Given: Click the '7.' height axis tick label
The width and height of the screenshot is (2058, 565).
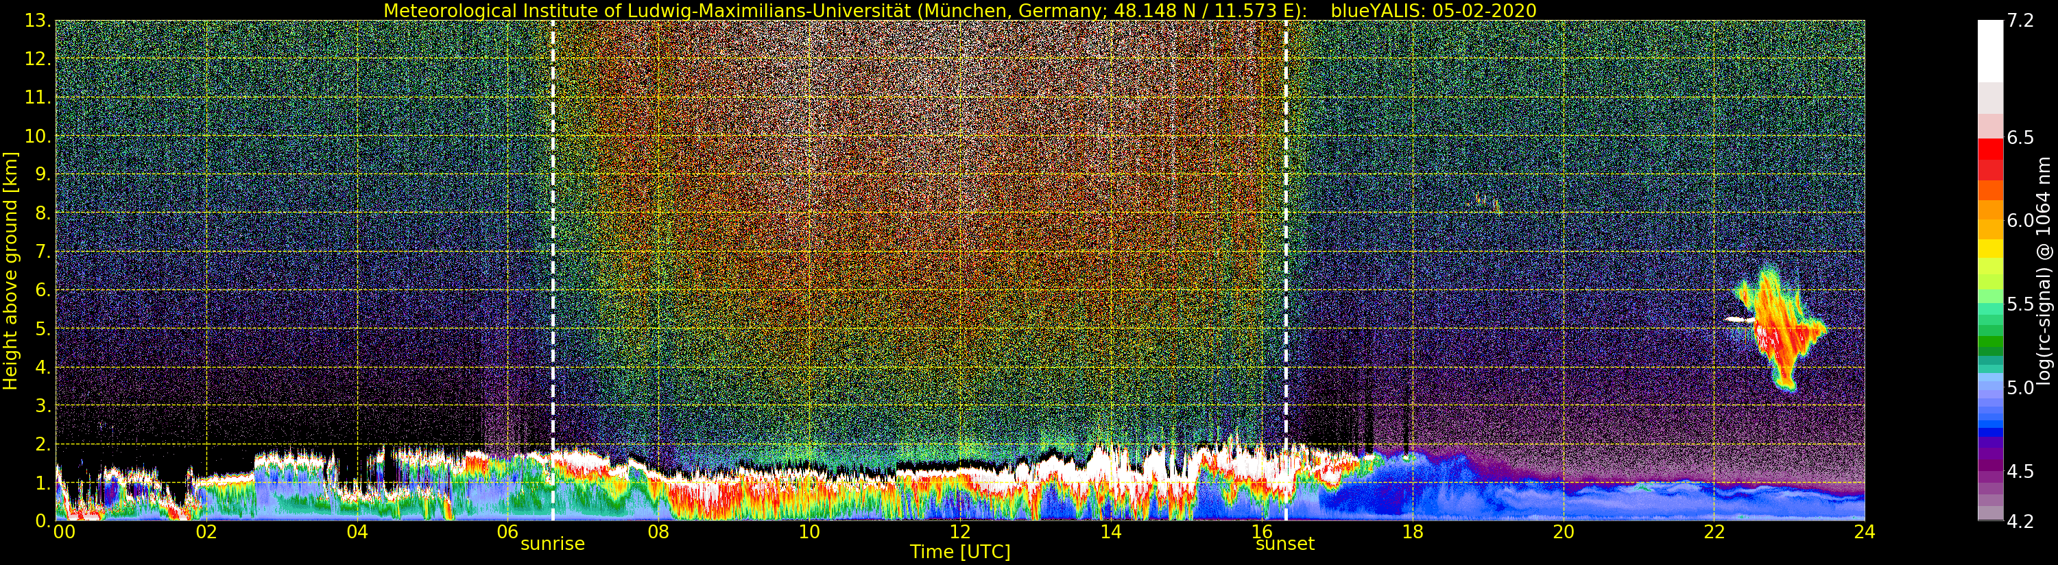Looking at the screenshot, I should coord(43,252).
